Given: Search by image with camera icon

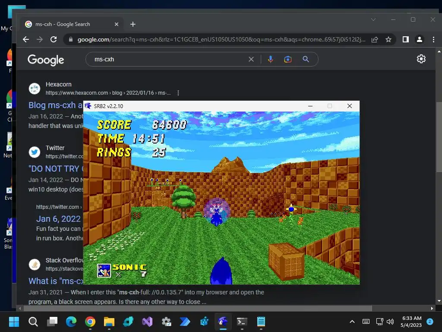Looking at the screenshot, I should click(x=288, y=59).
